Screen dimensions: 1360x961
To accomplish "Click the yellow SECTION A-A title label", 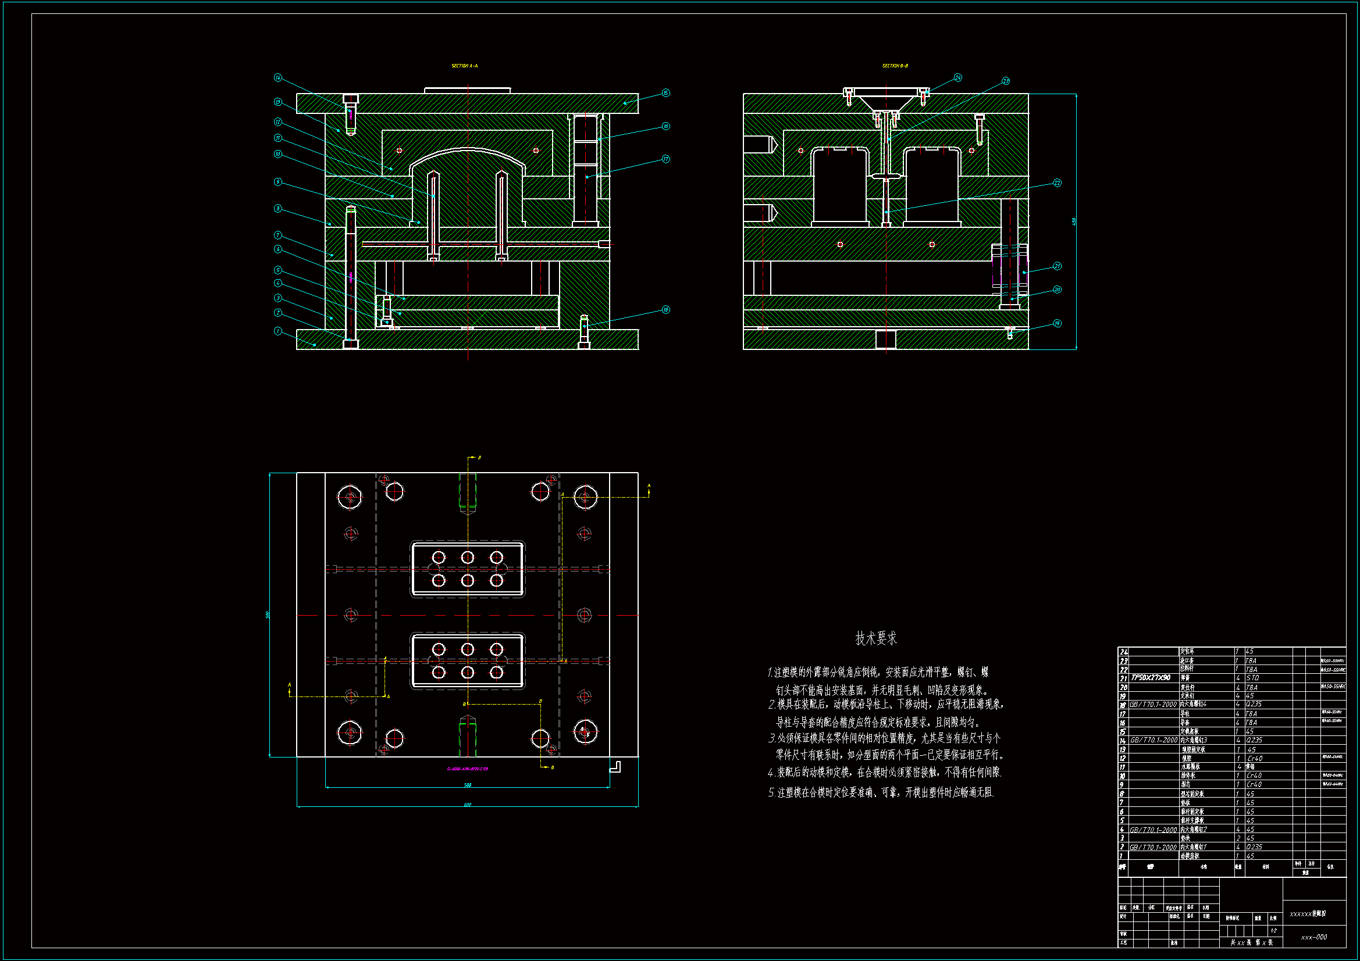I will tap(464, 66).
